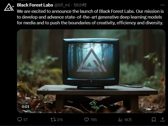This screenshot has width=168, height=126.
Task: Open the @bfl_ml handle link
Action: pos(62,5)
